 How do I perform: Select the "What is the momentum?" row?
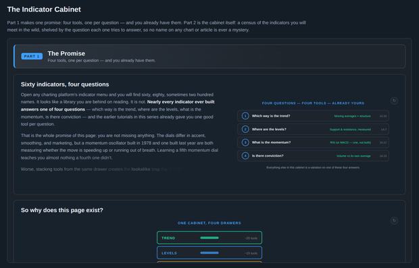[x=313, y=142]
